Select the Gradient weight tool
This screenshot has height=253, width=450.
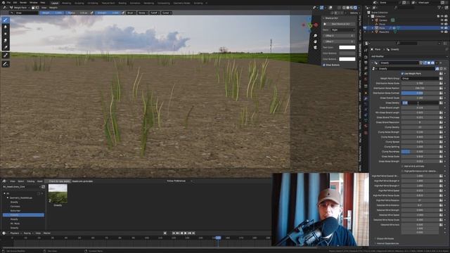[5, 47]
